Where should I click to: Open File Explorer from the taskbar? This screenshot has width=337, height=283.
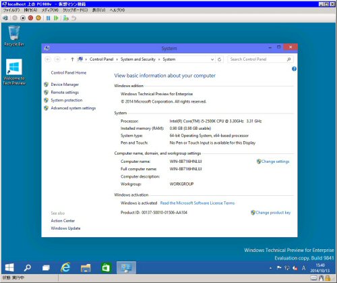[x=86, y=267]
